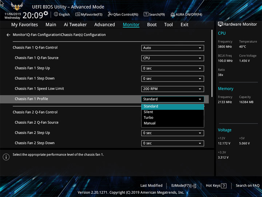Image resolution: width=262 pixels, height=197 pixels.
Task: Toggle AURA ON/OFF(F4) label
Action: [189, 15]
